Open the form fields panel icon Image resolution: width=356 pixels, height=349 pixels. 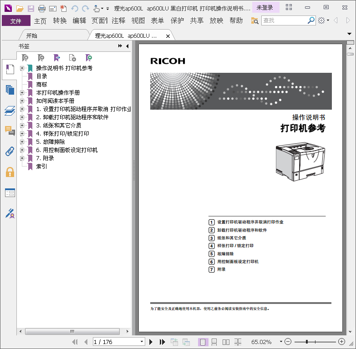[x=10, y=193]
